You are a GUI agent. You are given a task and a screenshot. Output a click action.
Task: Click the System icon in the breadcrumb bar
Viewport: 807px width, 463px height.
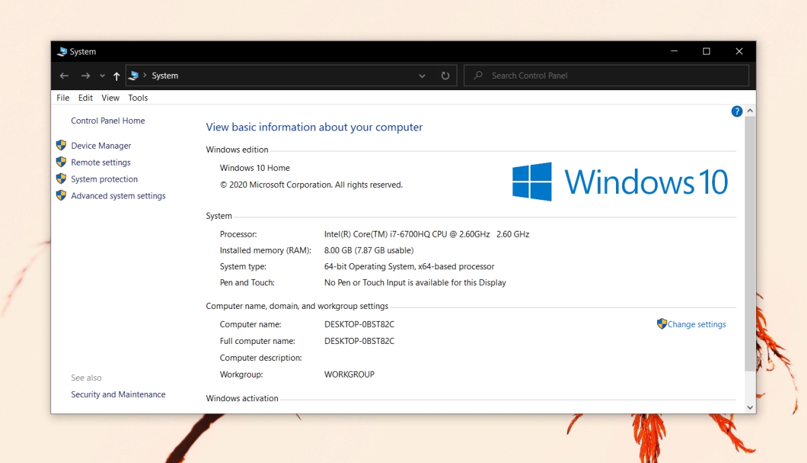134,75
